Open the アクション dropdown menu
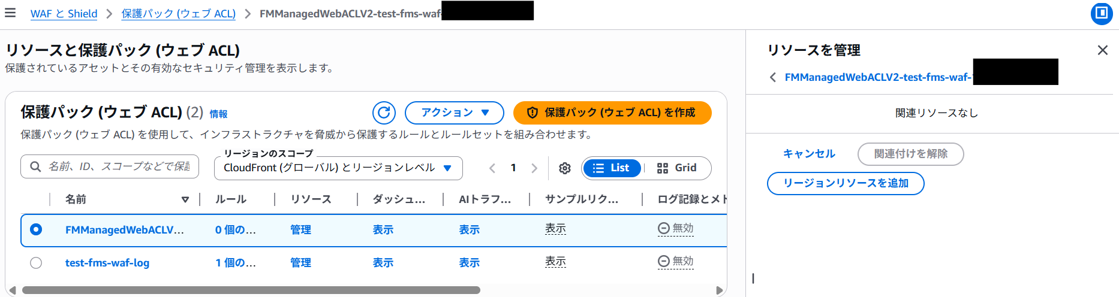The height and width of the screenshot is (297, 1119). pyautogui.click(x=455, y=113)
